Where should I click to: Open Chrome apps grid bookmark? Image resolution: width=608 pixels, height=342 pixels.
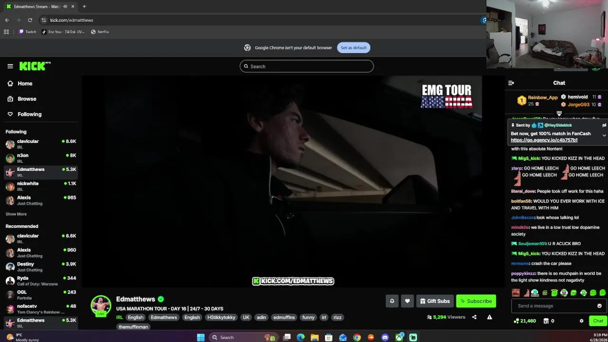(6, 32)
